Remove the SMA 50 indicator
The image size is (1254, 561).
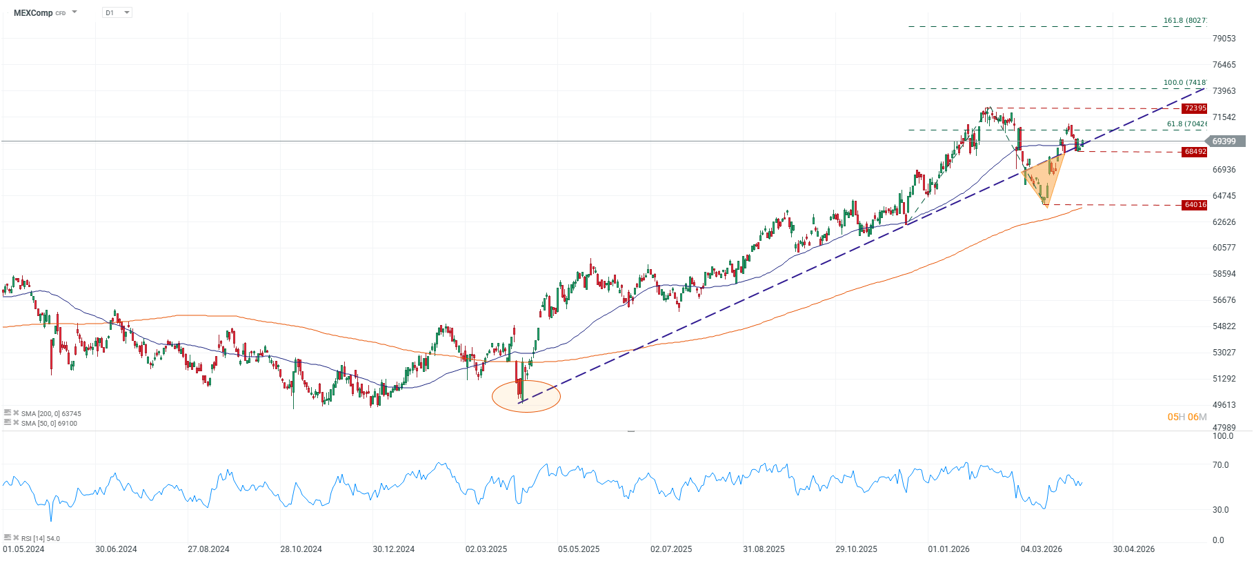coord(16,423)
